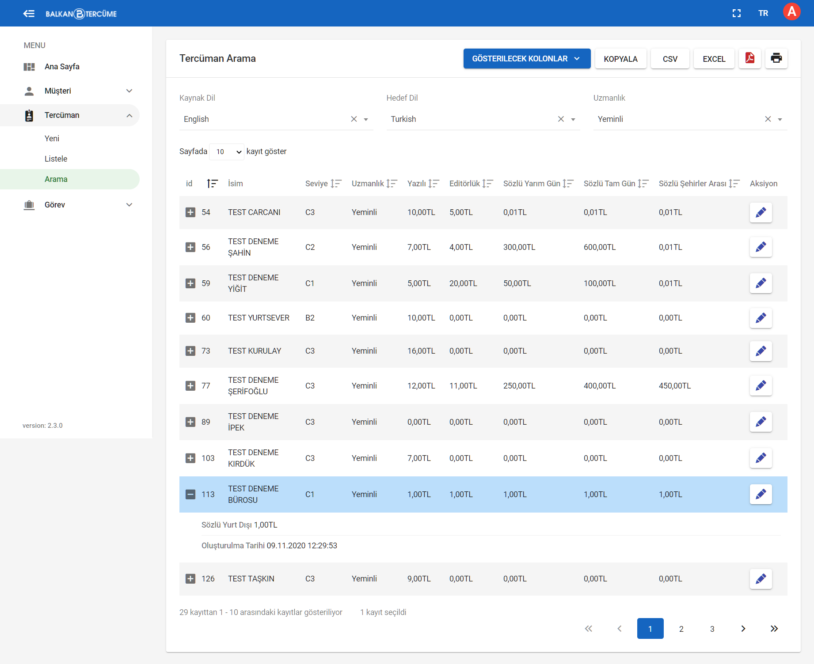Image resolution: width=814 pixels, height=664 pixels.
Task: Open user avatar A menu
Action: (x=791, y=12)
